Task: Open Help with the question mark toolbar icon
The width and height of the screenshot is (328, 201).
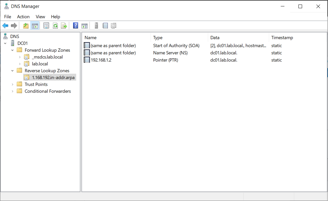Action: 75,26
